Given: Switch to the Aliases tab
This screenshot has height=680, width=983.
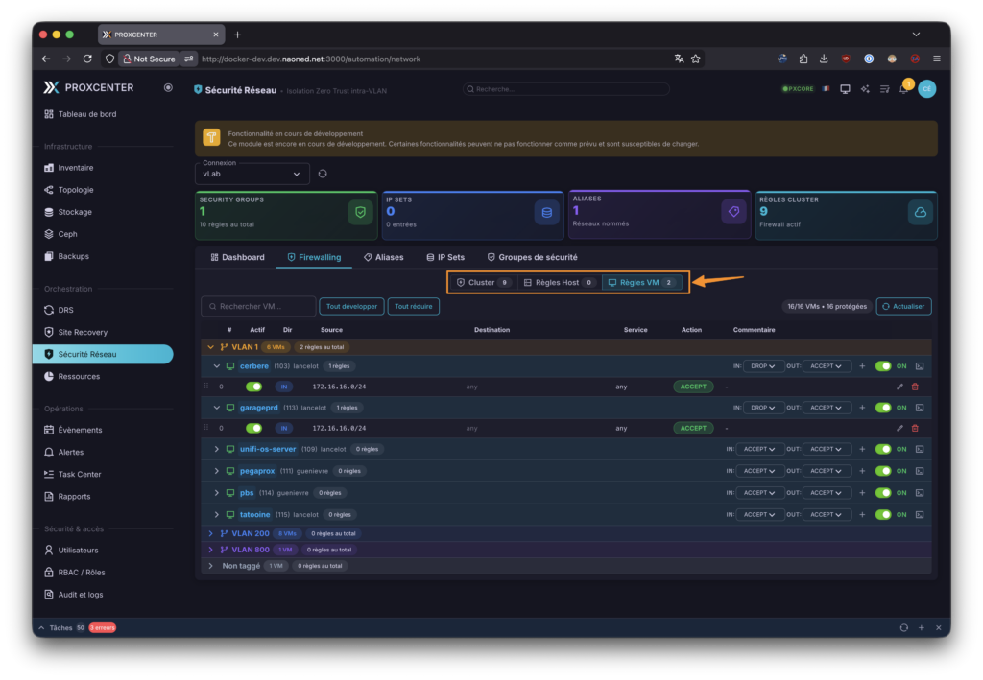Looking at the screenshot, I should [384, 257].
